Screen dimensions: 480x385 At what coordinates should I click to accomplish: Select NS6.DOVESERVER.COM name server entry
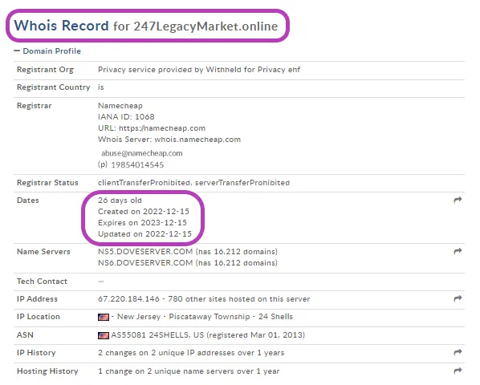pyautogui.click(x=145, y=262)
